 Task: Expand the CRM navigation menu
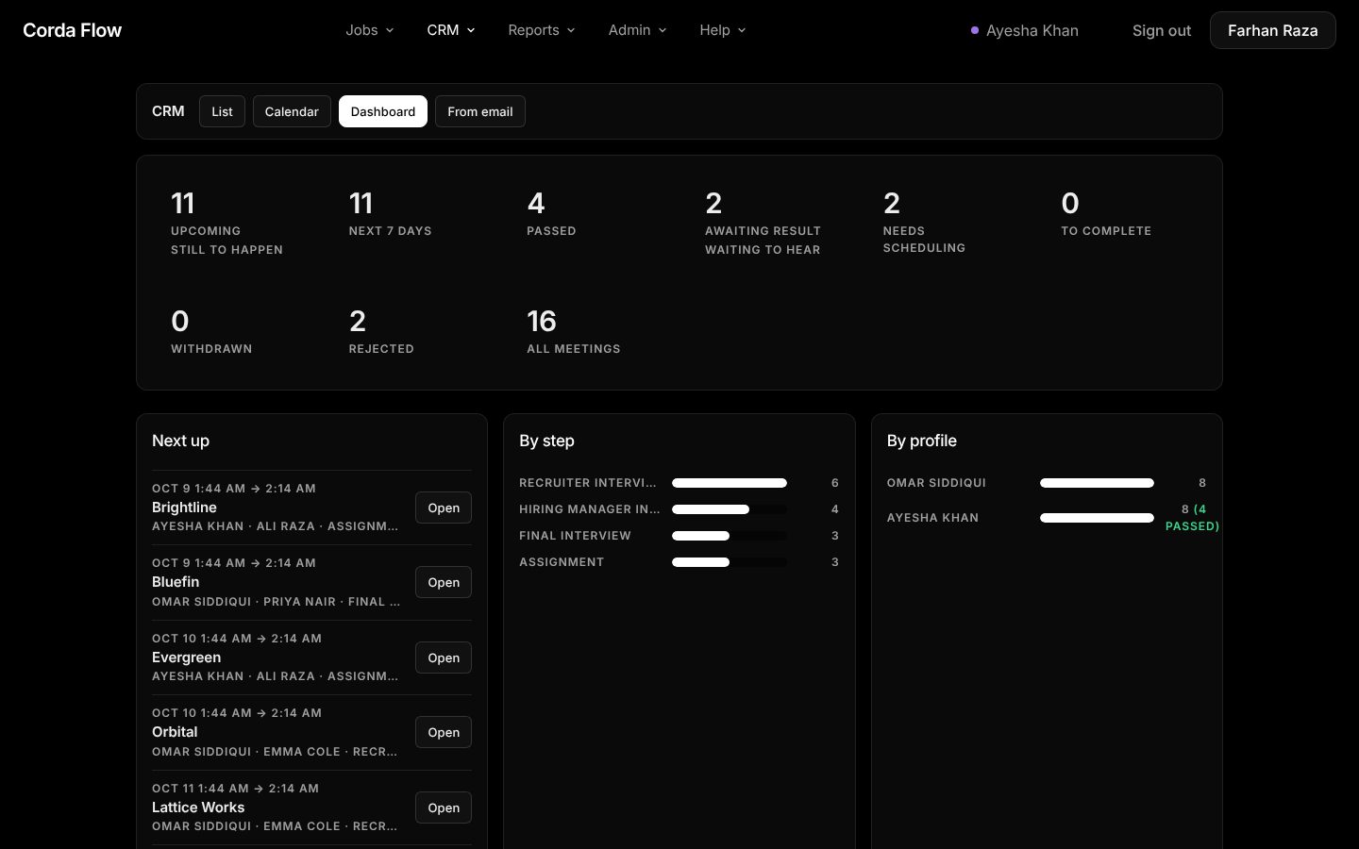tap(451, 30)
